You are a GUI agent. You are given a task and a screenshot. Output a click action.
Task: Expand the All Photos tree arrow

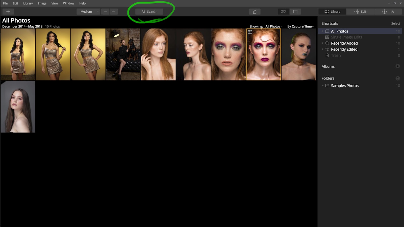pyautogui.click(x=322, y=31)
